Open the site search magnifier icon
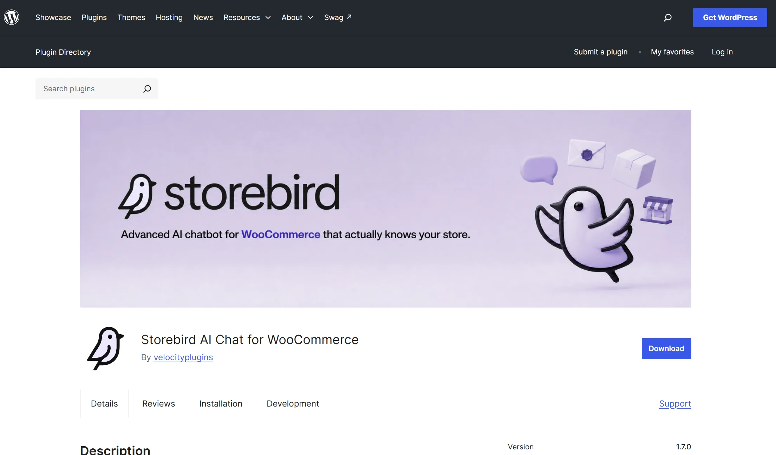This screenshot has height=455, width=776. pyautogui.click(x=667, y=18)
